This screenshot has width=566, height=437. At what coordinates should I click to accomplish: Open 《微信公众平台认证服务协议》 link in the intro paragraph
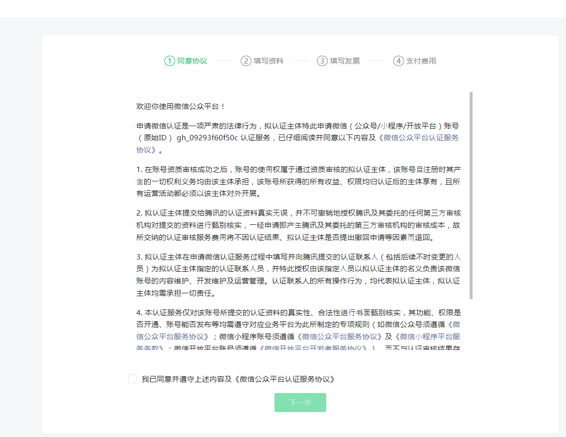coord(418,138)
